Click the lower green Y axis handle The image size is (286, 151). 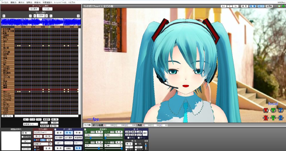coord(273,118)
